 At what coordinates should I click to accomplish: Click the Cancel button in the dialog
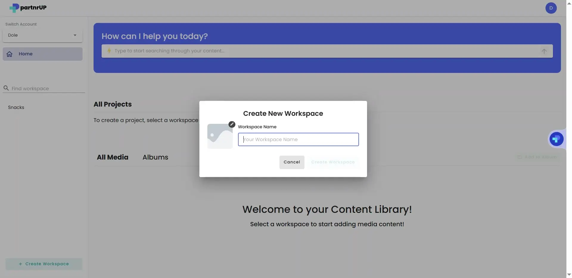click(292, 162)
